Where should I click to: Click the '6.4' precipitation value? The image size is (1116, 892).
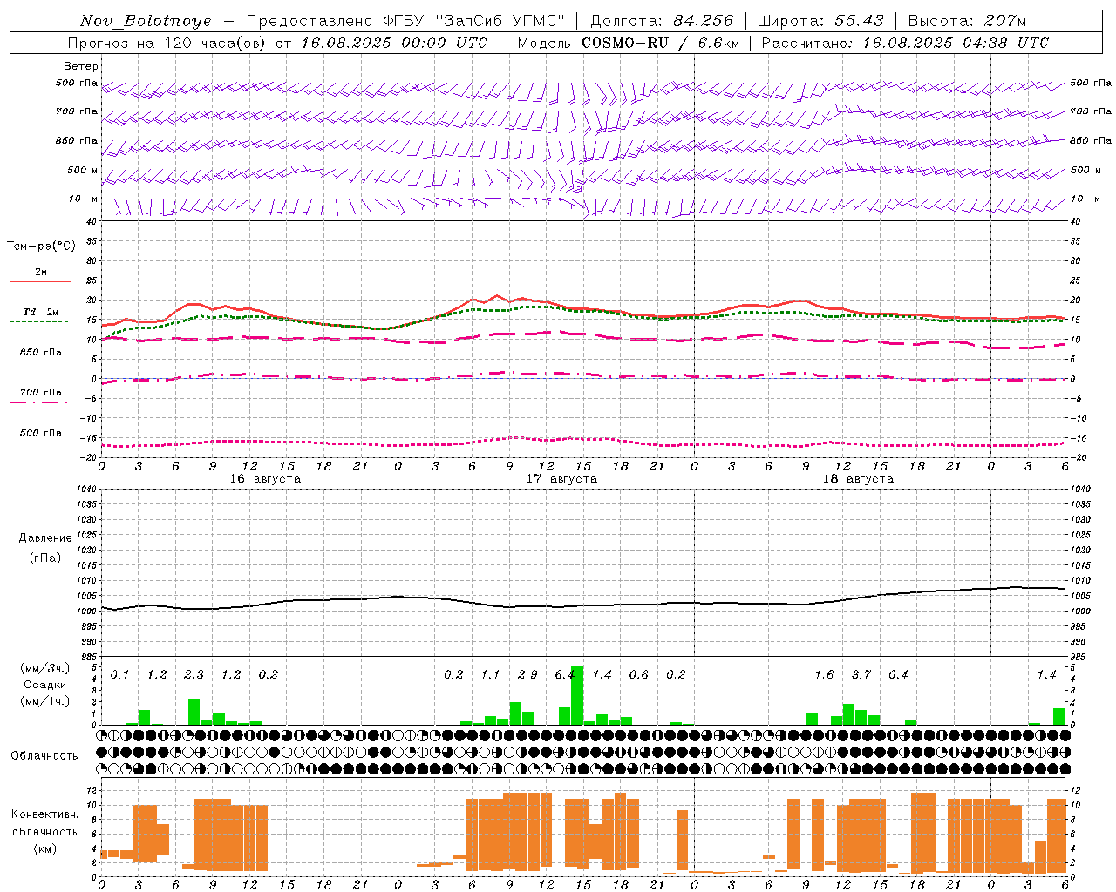[565, 675]
